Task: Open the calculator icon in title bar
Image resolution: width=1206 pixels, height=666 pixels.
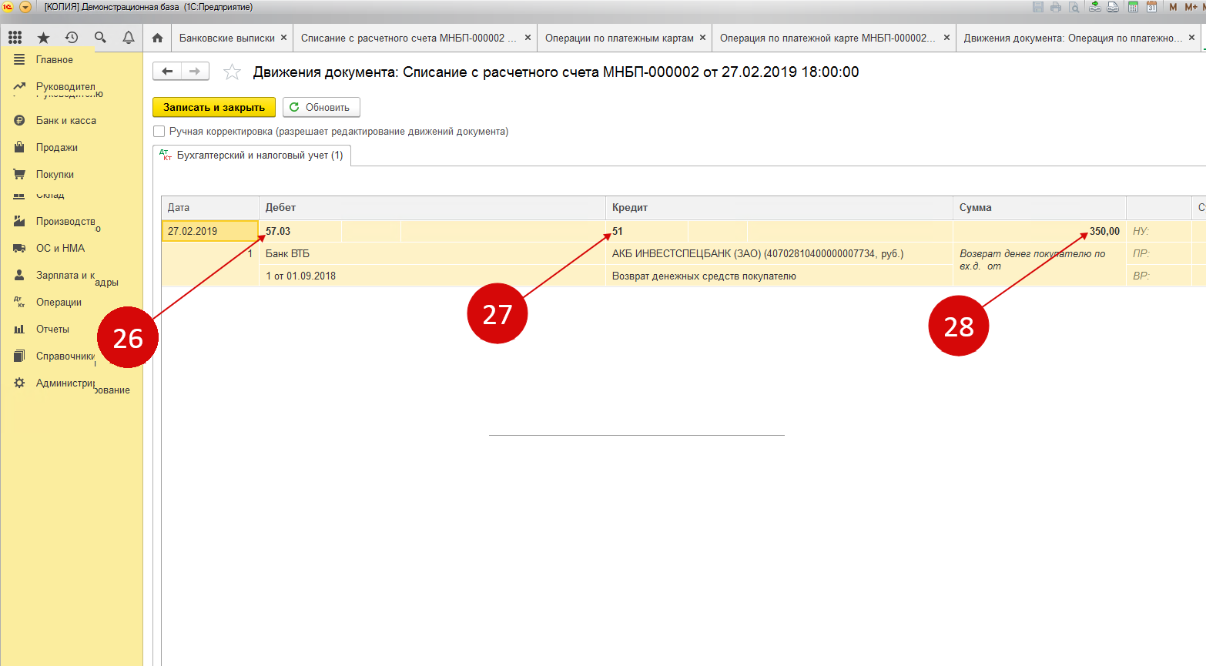Action: [x=1133, y=7]
